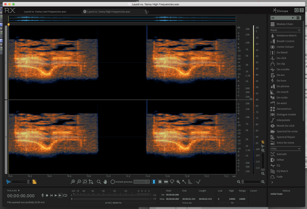Switch to the Low Frequencies tab
The image size is (307, 209).
tap(45, 12)
